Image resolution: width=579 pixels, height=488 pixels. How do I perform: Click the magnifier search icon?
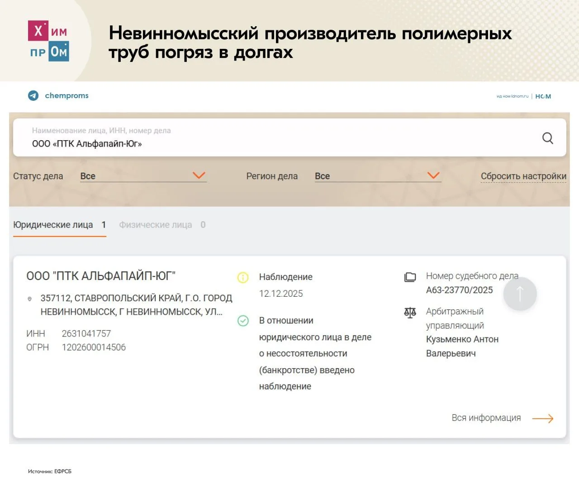tap(547, 138)
